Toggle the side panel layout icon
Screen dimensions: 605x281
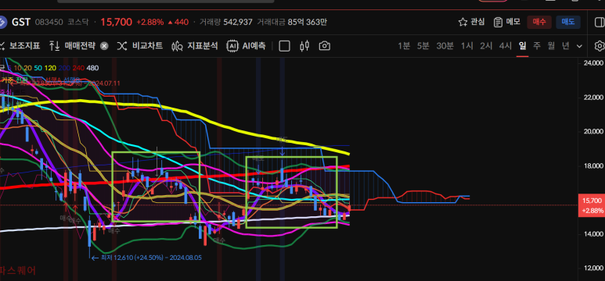(x=600, y=22)
